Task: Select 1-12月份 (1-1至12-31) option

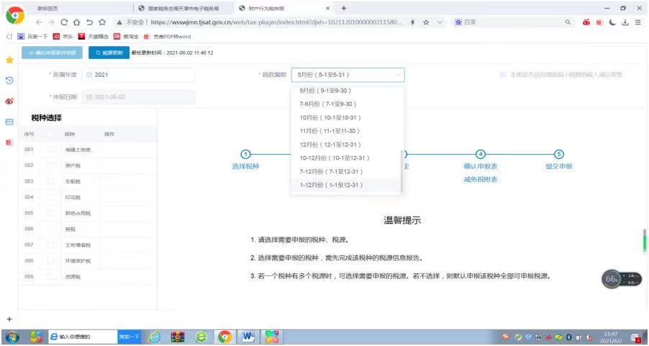Action: coord(346,185)
